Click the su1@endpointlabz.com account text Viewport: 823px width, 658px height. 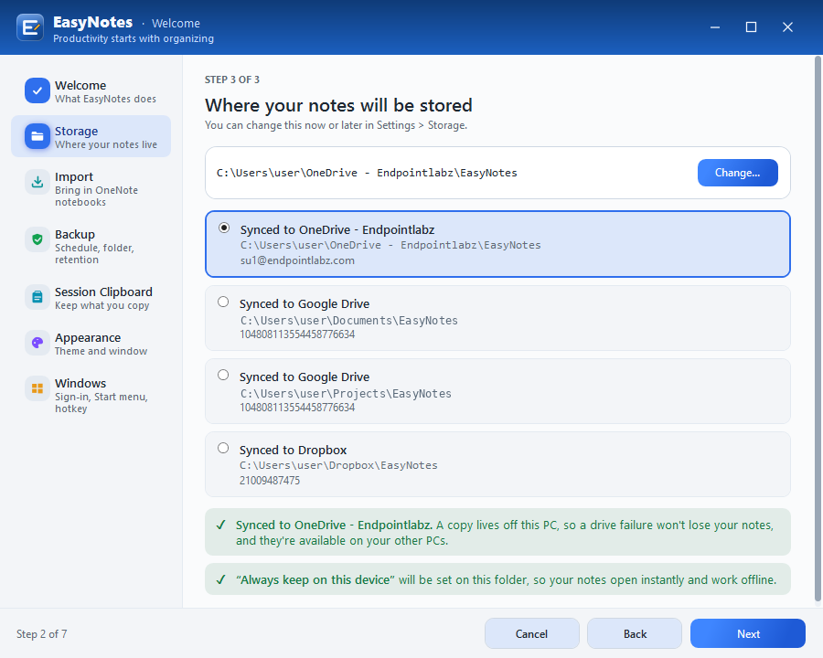(297, 260)
